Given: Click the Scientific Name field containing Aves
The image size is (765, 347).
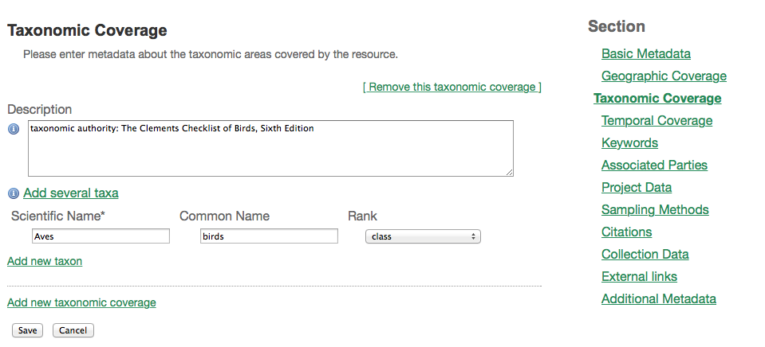Looking at the screenshot, I should click(x=101, y=236).
